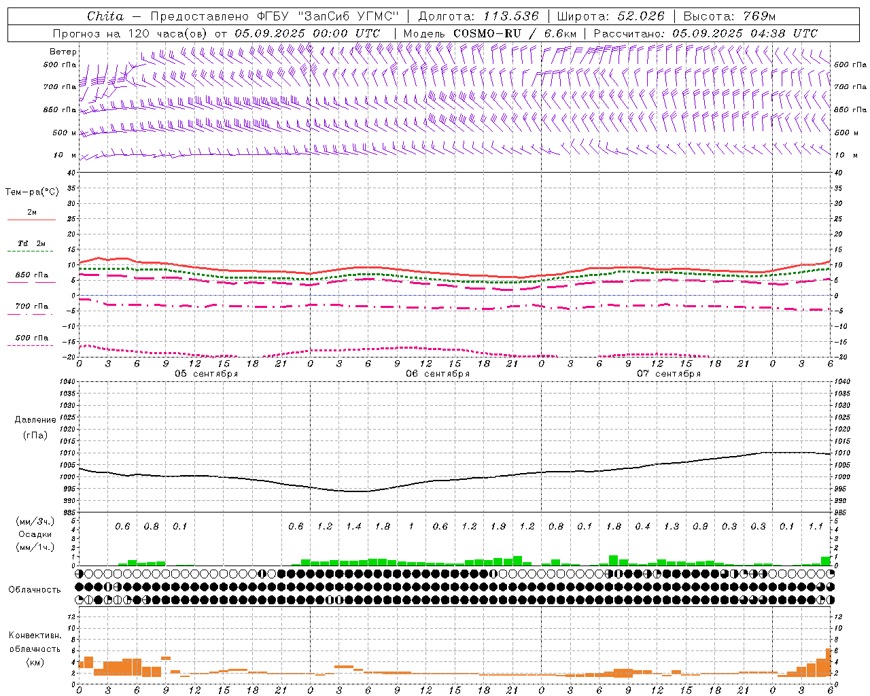Image resolution: width=870 pixels, height=696 pixels.
Task: Click the precipitation value "1.1"
Action: click(816, 527)
